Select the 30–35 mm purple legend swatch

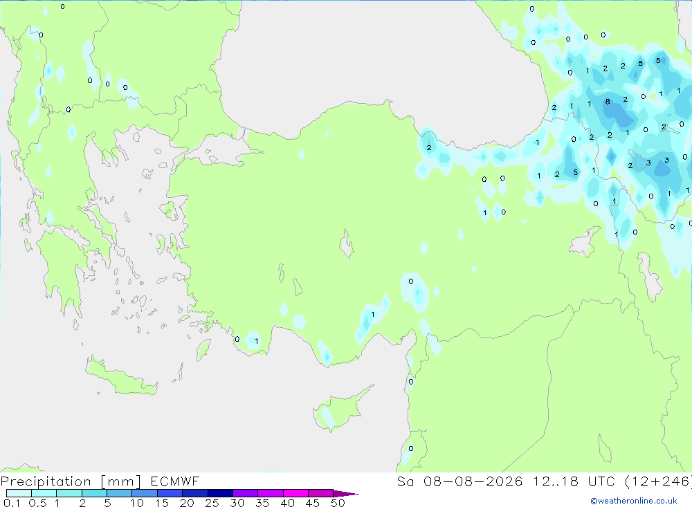click(246, 493)
